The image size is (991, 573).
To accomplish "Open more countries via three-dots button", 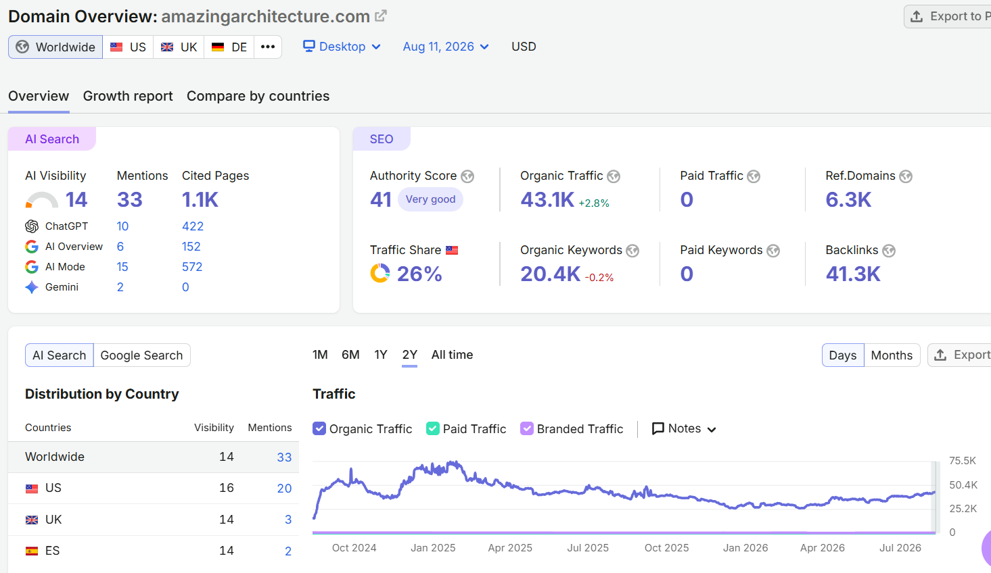I will (268, 47).
